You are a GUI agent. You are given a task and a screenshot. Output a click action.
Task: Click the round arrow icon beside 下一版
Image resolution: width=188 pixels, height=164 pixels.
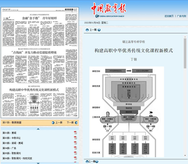click(x=76, y=123)
